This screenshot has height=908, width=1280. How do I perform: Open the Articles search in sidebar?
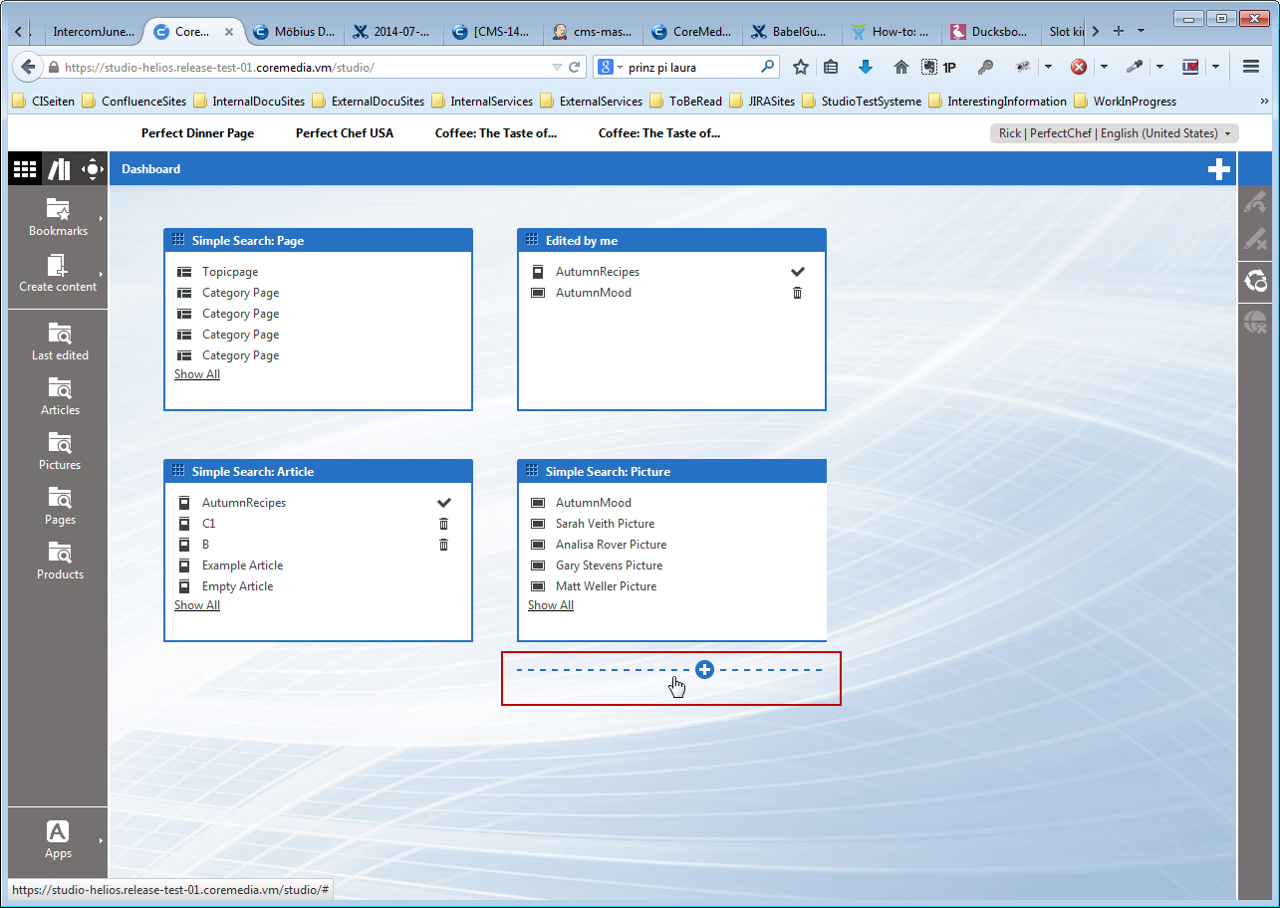click(x=59, y=396)
